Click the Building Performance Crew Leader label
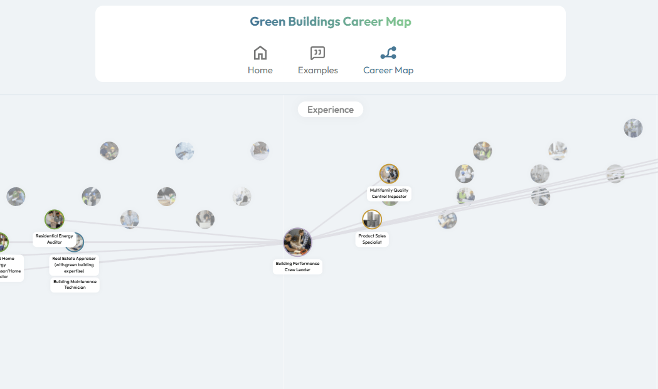This screenshot has width=658, height=389. (x=297, y=266)
